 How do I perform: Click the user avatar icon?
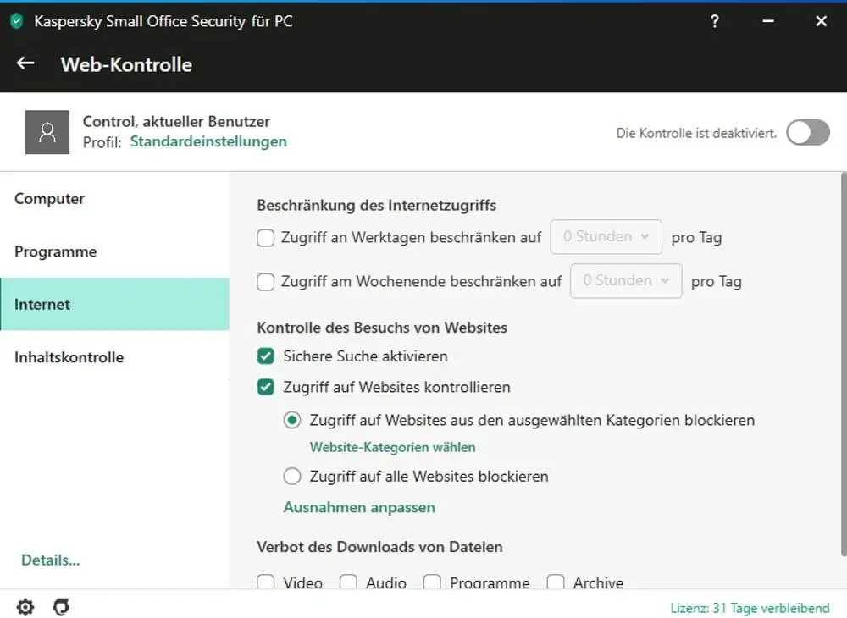click(47, 132)
